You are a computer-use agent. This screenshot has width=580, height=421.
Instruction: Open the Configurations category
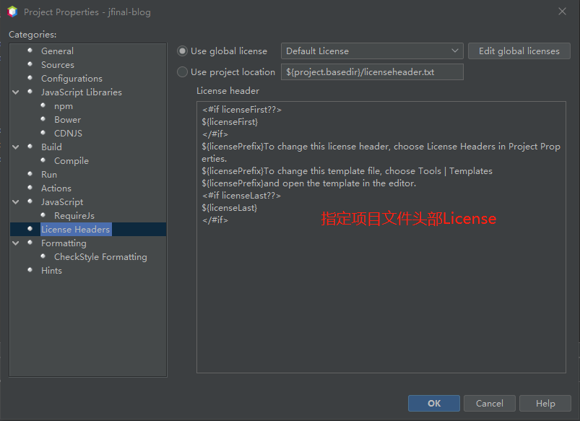[72, 79]
